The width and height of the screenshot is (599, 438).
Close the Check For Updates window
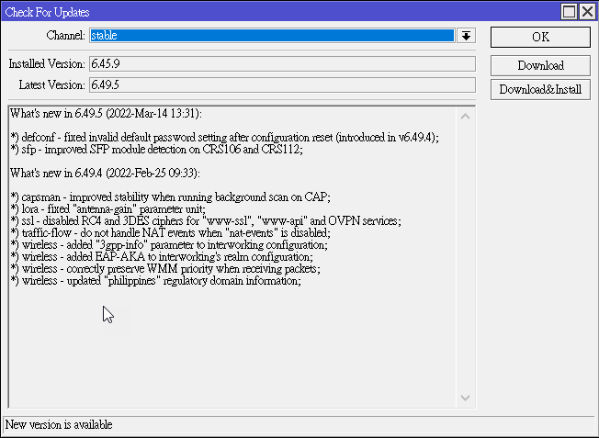(x=588, y=11)
